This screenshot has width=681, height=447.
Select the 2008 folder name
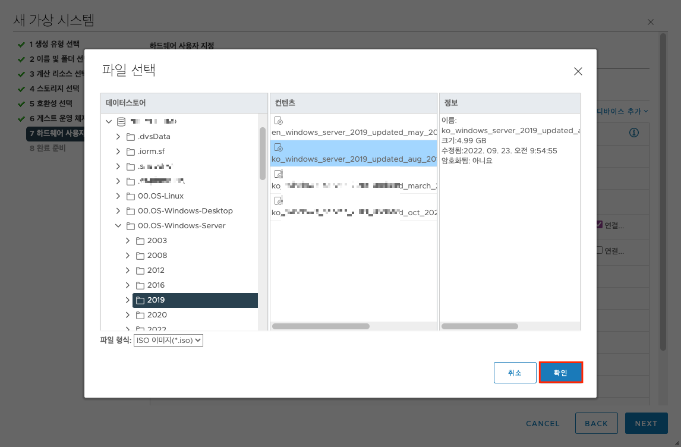tap(157, 256)
